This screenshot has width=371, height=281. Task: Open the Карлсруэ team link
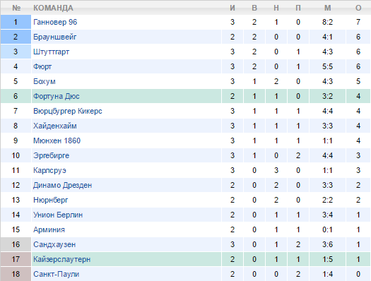tap(49, 170)
